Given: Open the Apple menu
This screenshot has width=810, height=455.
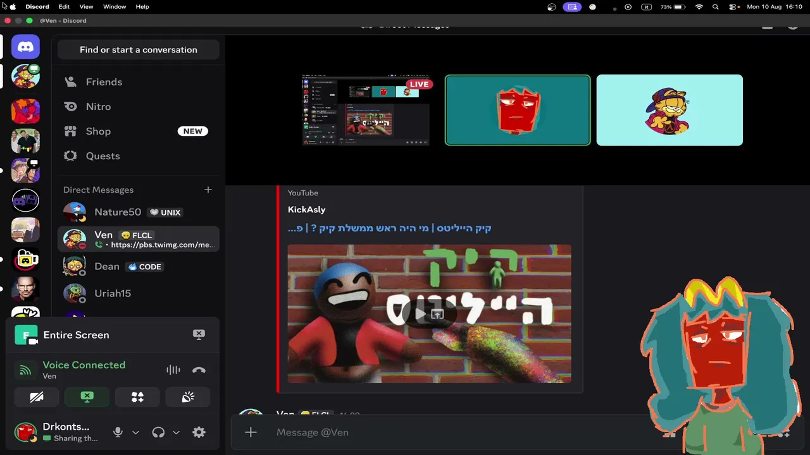Looking at the screenshot, I should pyautogui.click(x=13, y=6).
